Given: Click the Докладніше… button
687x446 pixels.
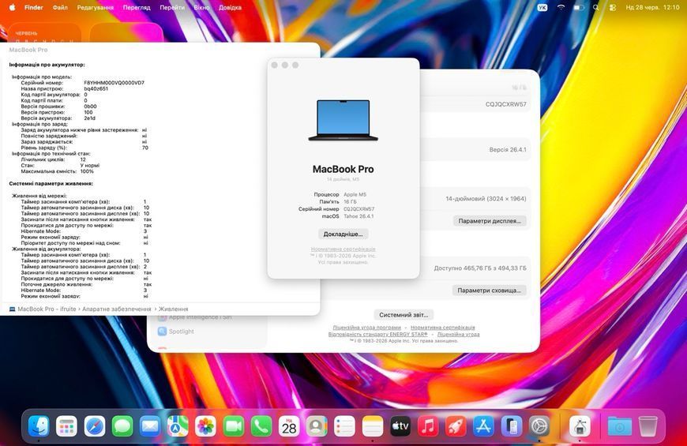Looking at the screenshot, I should pos(343,234).
